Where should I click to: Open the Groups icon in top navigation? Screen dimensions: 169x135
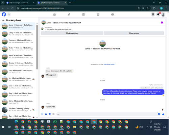coord(113,15)
